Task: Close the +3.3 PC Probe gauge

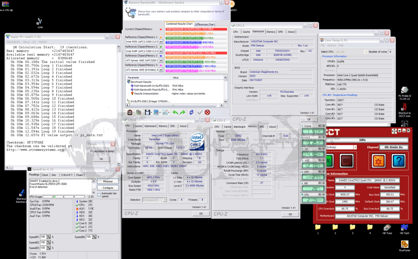Action: click(324, 137)
